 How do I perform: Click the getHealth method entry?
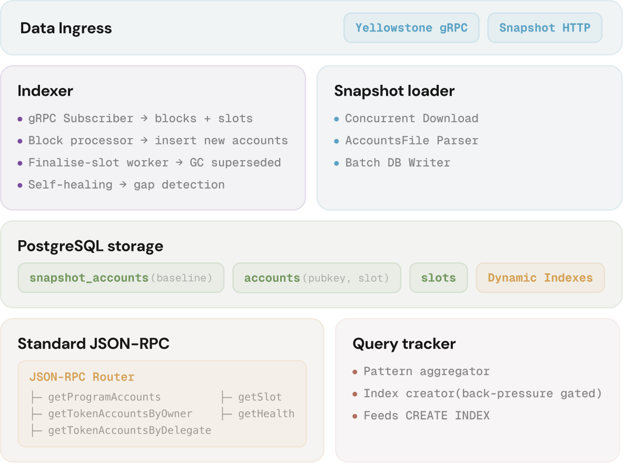tap(266, 413)
